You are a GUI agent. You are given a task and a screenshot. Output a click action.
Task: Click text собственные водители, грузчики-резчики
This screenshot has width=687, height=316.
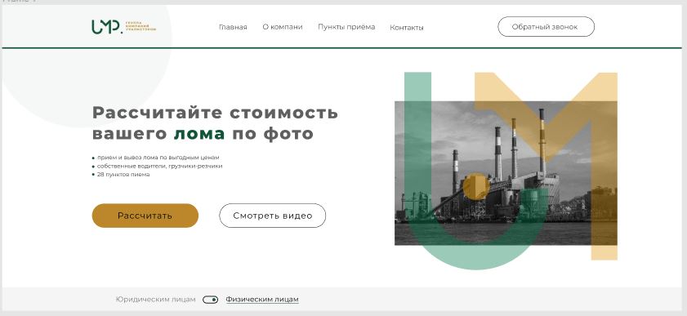pos(159,166)
